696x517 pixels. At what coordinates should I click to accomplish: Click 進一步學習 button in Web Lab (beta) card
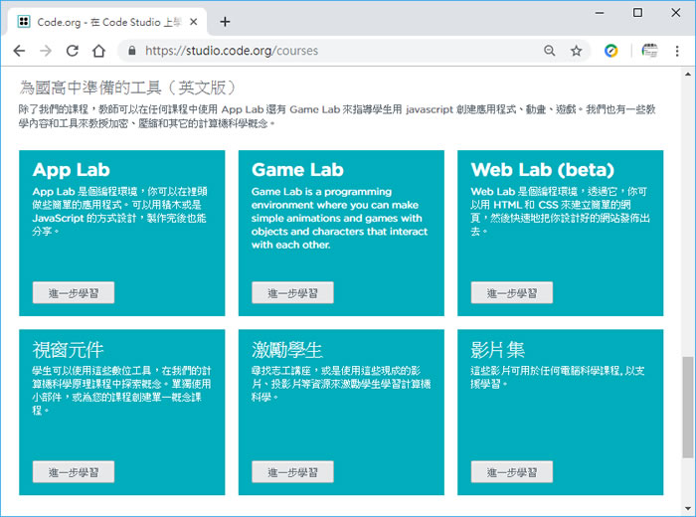(512, 293)
